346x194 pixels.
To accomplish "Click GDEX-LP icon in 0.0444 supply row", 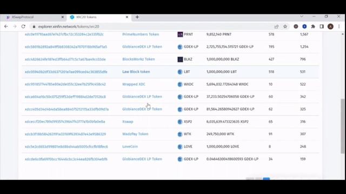I will (x=180, y=159).
